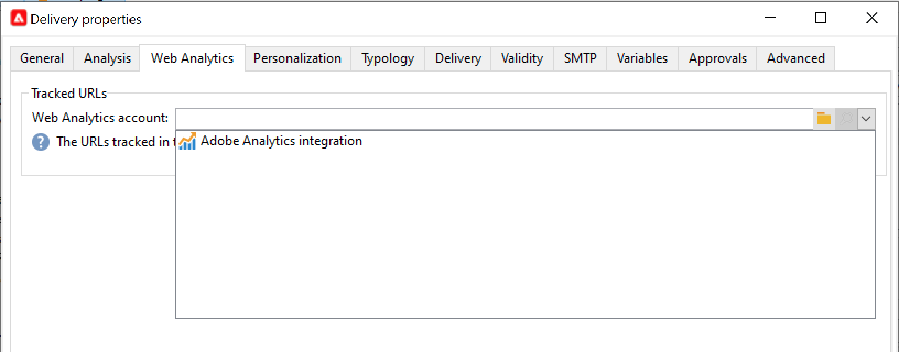
Task: Open the Typology tab
Action: click(388, 58)
